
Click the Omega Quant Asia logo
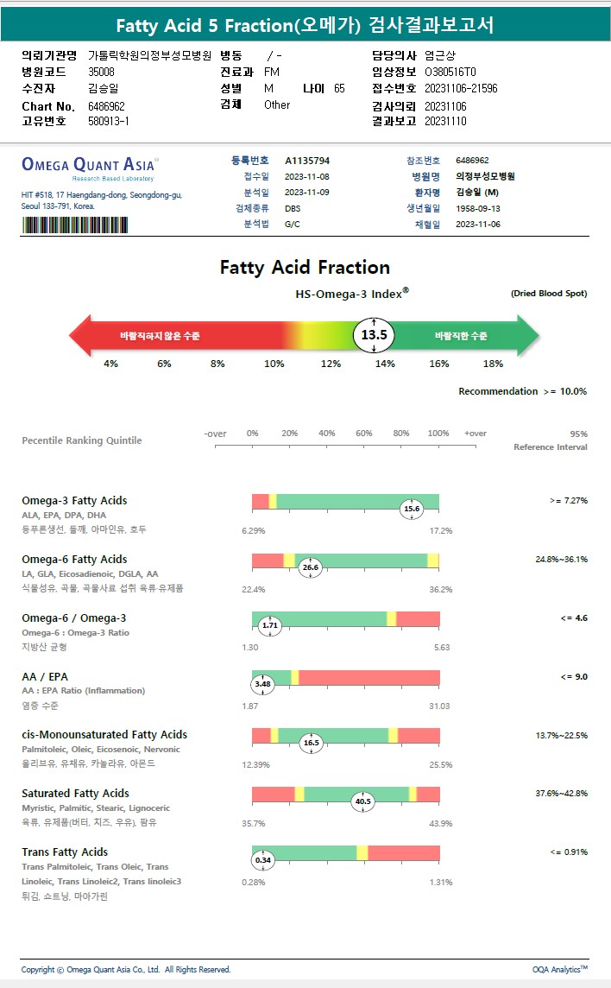[88, 165]
